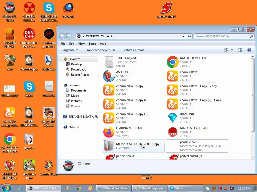The width and height of the screenshot is (257, 192).
Task: Select the chomikrypt... desktop icon
Action: (29, 62)
